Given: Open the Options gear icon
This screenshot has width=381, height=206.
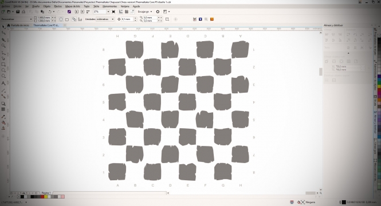Looking at the screenshot, I should click(158, 11).
